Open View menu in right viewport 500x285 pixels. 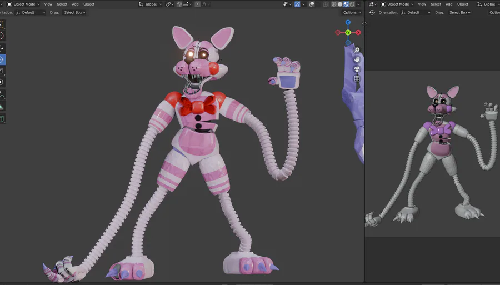coord(422,4)
